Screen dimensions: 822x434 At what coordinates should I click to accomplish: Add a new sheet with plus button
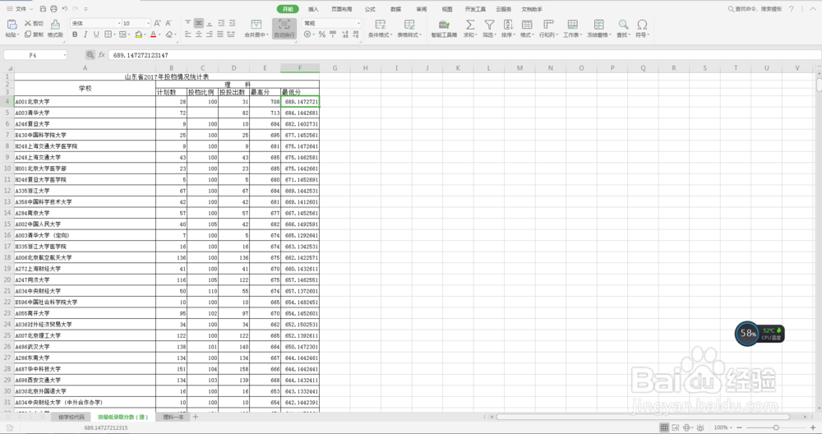coord(196,417)
